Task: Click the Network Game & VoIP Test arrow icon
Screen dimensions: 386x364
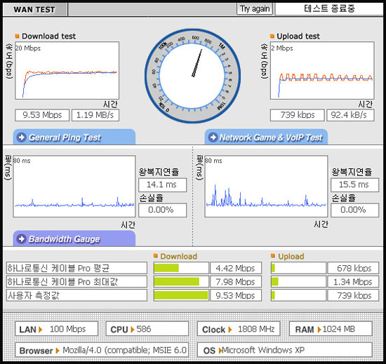Action: pyautogui.click(x=213, y=137)
